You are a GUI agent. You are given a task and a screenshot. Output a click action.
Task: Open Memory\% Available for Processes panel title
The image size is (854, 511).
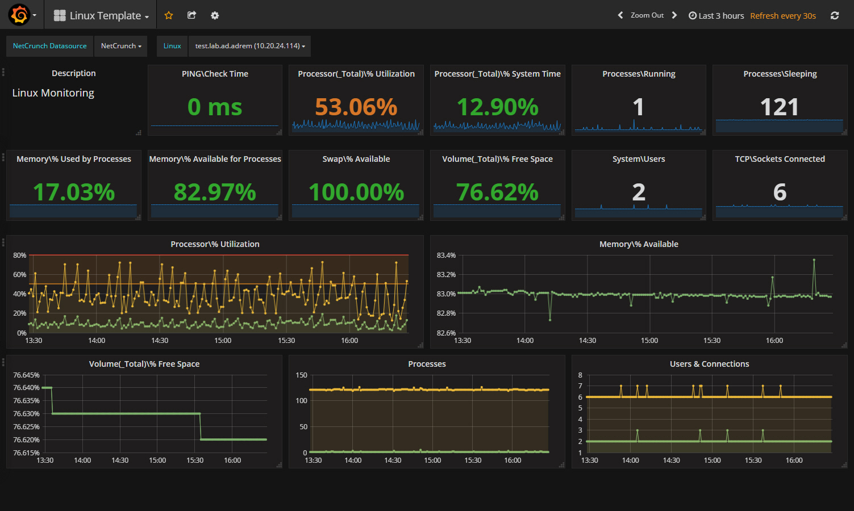(215, 159)
